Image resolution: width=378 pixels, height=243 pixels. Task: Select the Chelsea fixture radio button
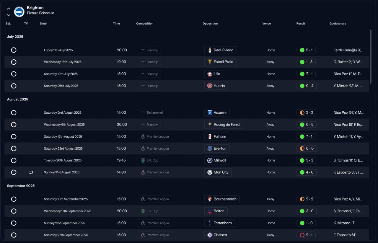(x=14, y=235)
